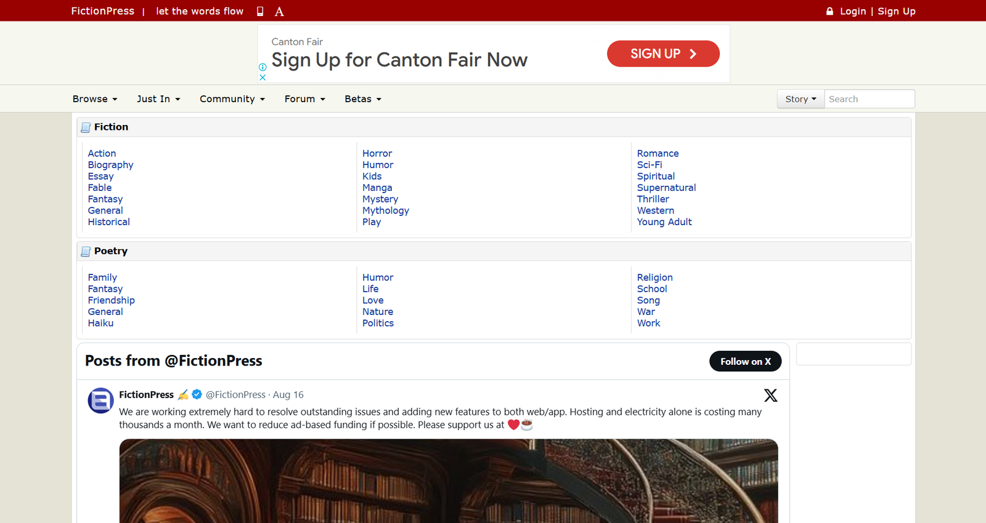Browse School poems
Viewport: 986px width, 523px height.
point(652,289)
